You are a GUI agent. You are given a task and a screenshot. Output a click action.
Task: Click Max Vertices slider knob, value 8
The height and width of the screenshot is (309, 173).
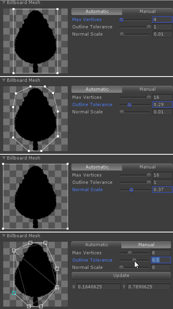click(130, 253)
